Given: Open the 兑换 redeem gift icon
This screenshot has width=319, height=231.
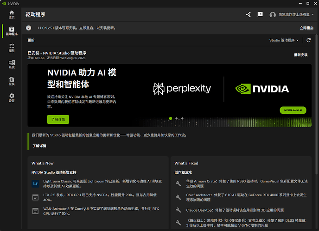Looking at the screenshot, I should (12, 81).
